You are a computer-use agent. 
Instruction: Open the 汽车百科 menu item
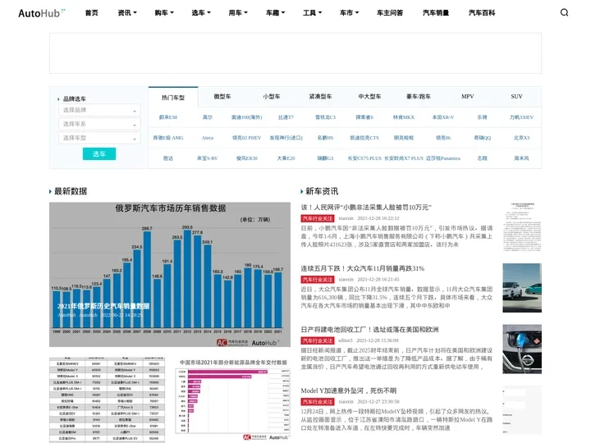(482, 13)
